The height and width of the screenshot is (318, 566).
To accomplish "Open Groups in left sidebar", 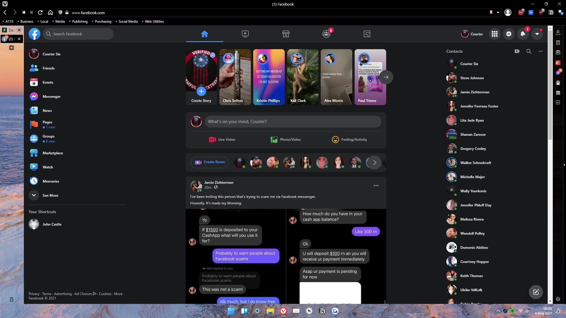I will [x=77, y=139].
